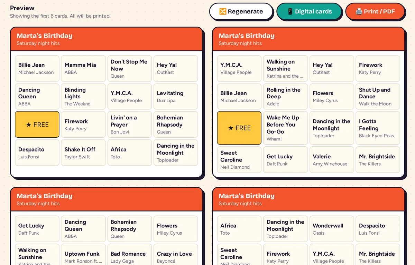
Task: Mark Blinding Lights by The Weeknd
Action: 83,97
